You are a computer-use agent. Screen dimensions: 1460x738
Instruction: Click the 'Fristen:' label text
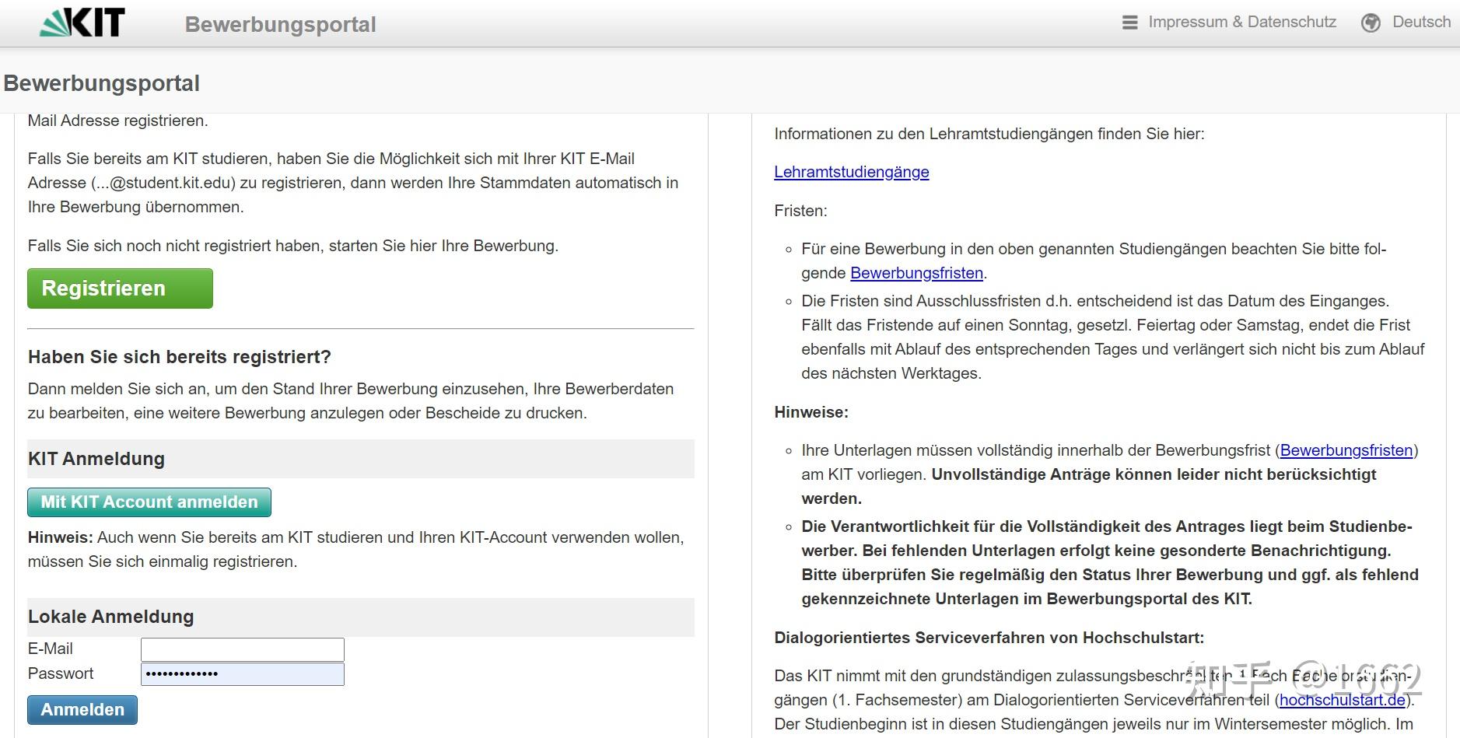801,211
